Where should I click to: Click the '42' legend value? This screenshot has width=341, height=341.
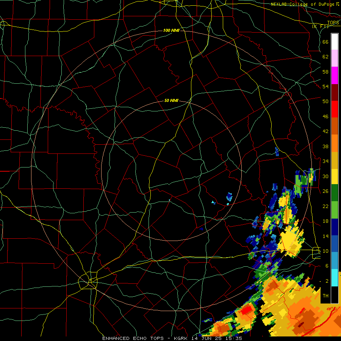[x=325, y=131]
